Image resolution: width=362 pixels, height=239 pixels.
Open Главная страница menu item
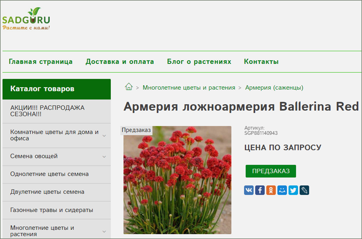click(41, 62)
